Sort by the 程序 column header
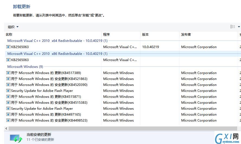The height and width of the screenshot is (144, 241). [106, 35]
